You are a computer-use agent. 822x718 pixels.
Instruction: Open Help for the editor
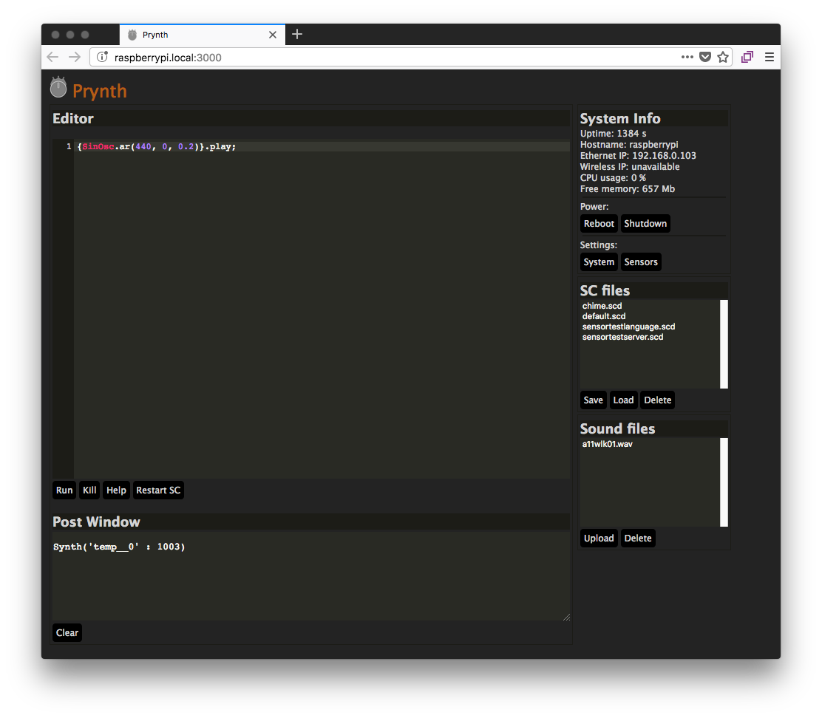tap(116, 490)
